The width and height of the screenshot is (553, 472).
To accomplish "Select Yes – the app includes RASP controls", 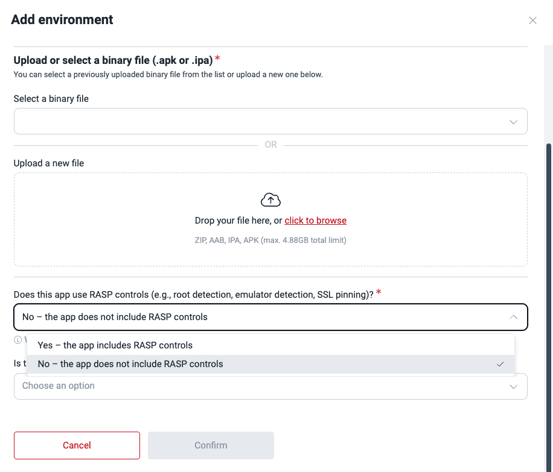I will (x=115, y=345).
